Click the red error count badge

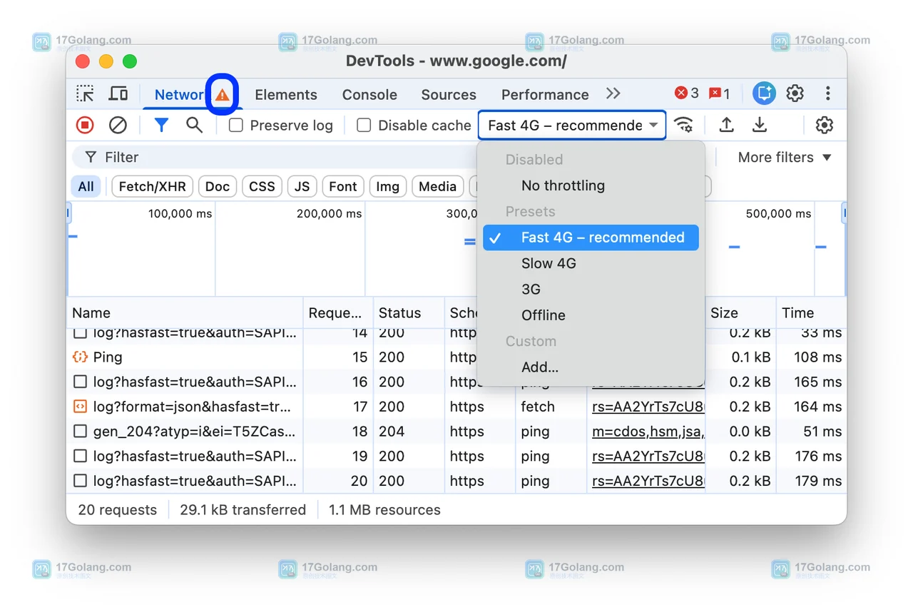[x=687, y=93]
